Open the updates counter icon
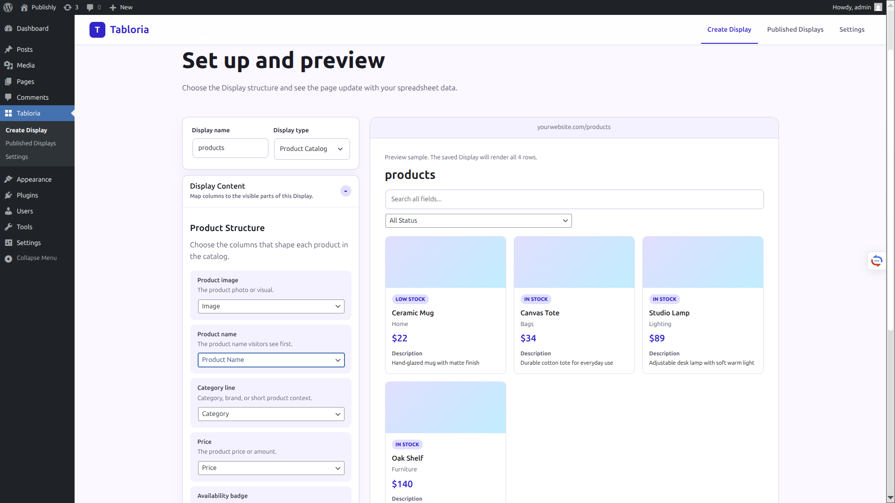 (68, 7)
